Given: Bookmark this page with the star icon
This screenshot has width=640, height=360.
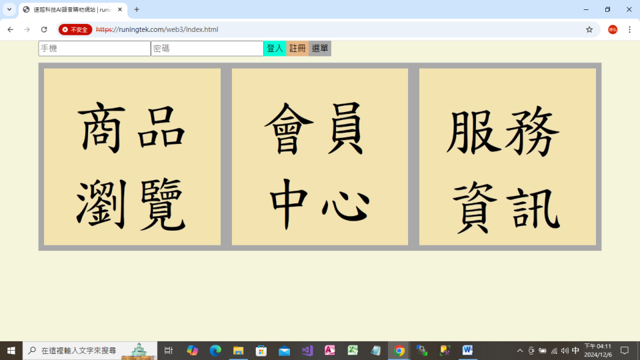Looking at the screenshot, I should 589,29.
